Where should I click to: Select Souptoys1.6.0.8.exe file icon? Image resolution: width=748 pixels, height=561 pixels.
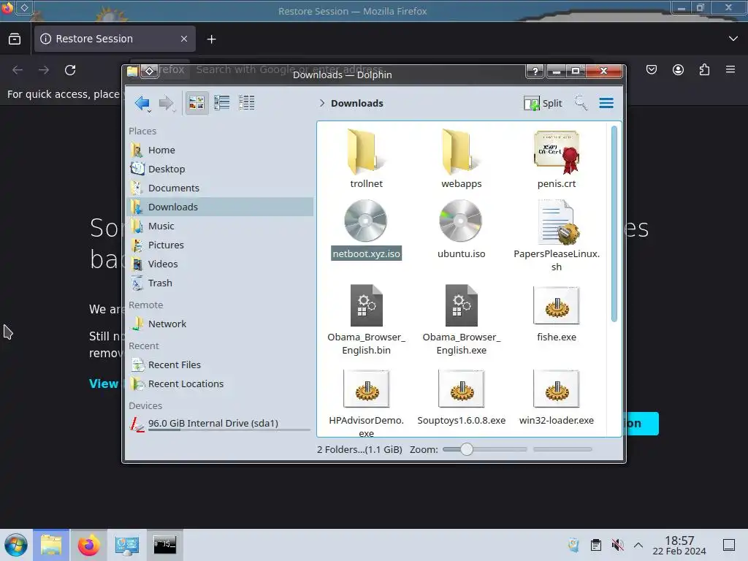coord(461,389)
